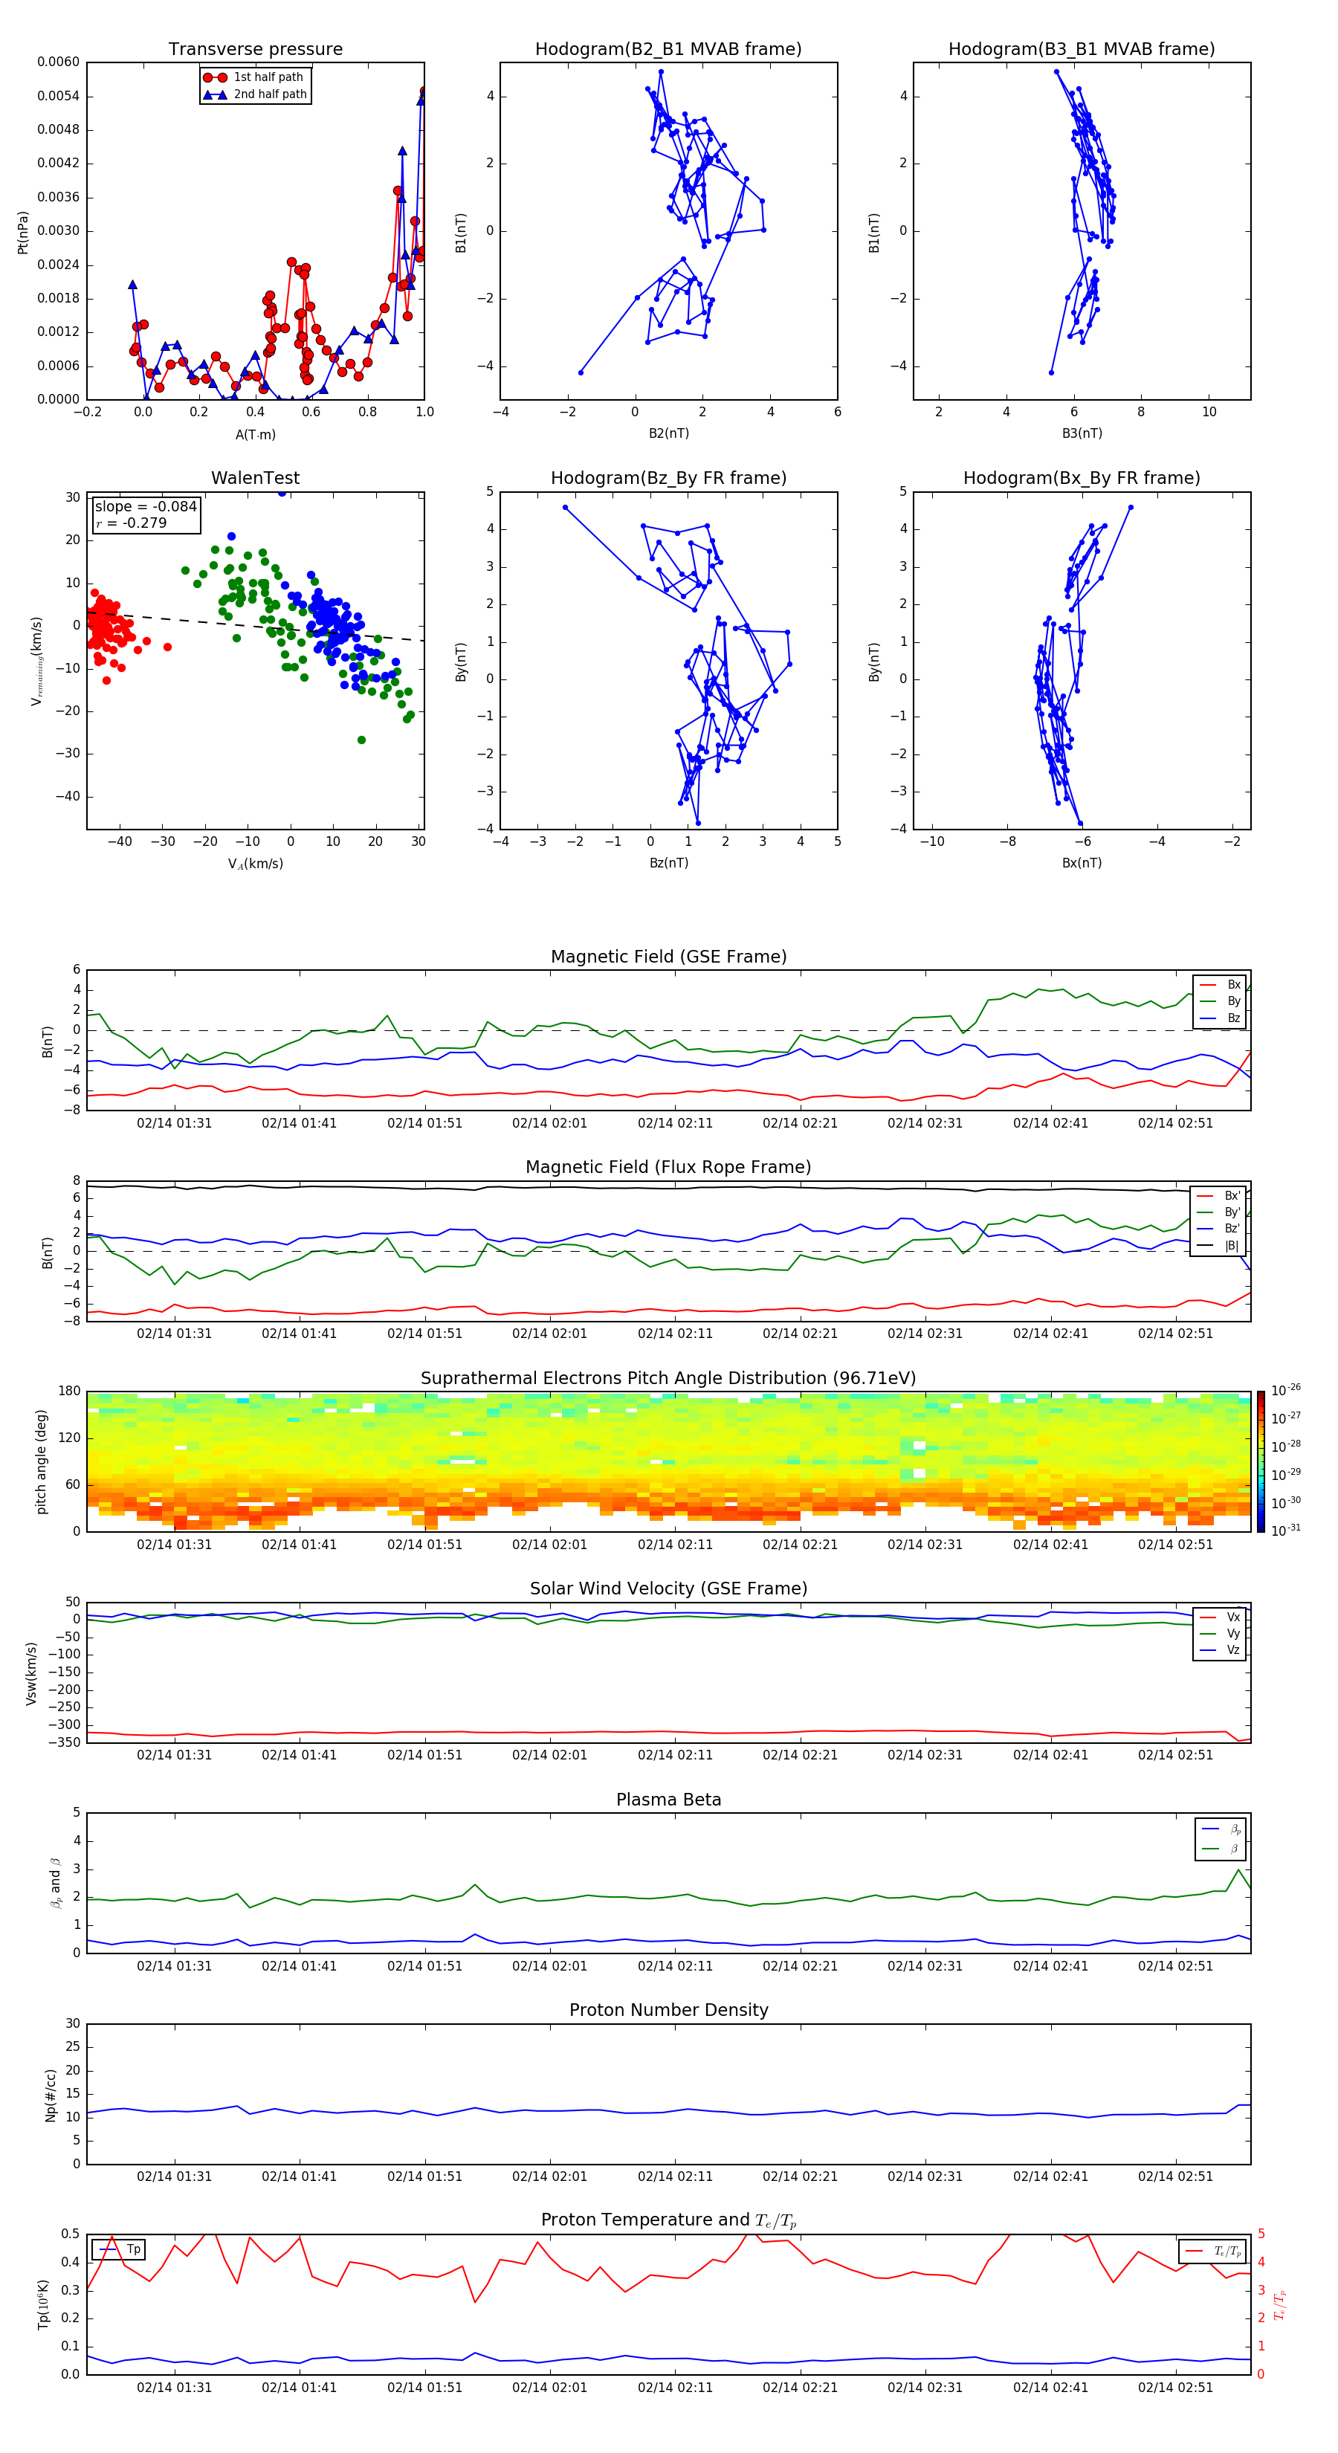Click the red Te/Tp right axis label
The height and width of the screenshot is (2453, 1338).
pyautogui.click(x=1280, y=2304)
